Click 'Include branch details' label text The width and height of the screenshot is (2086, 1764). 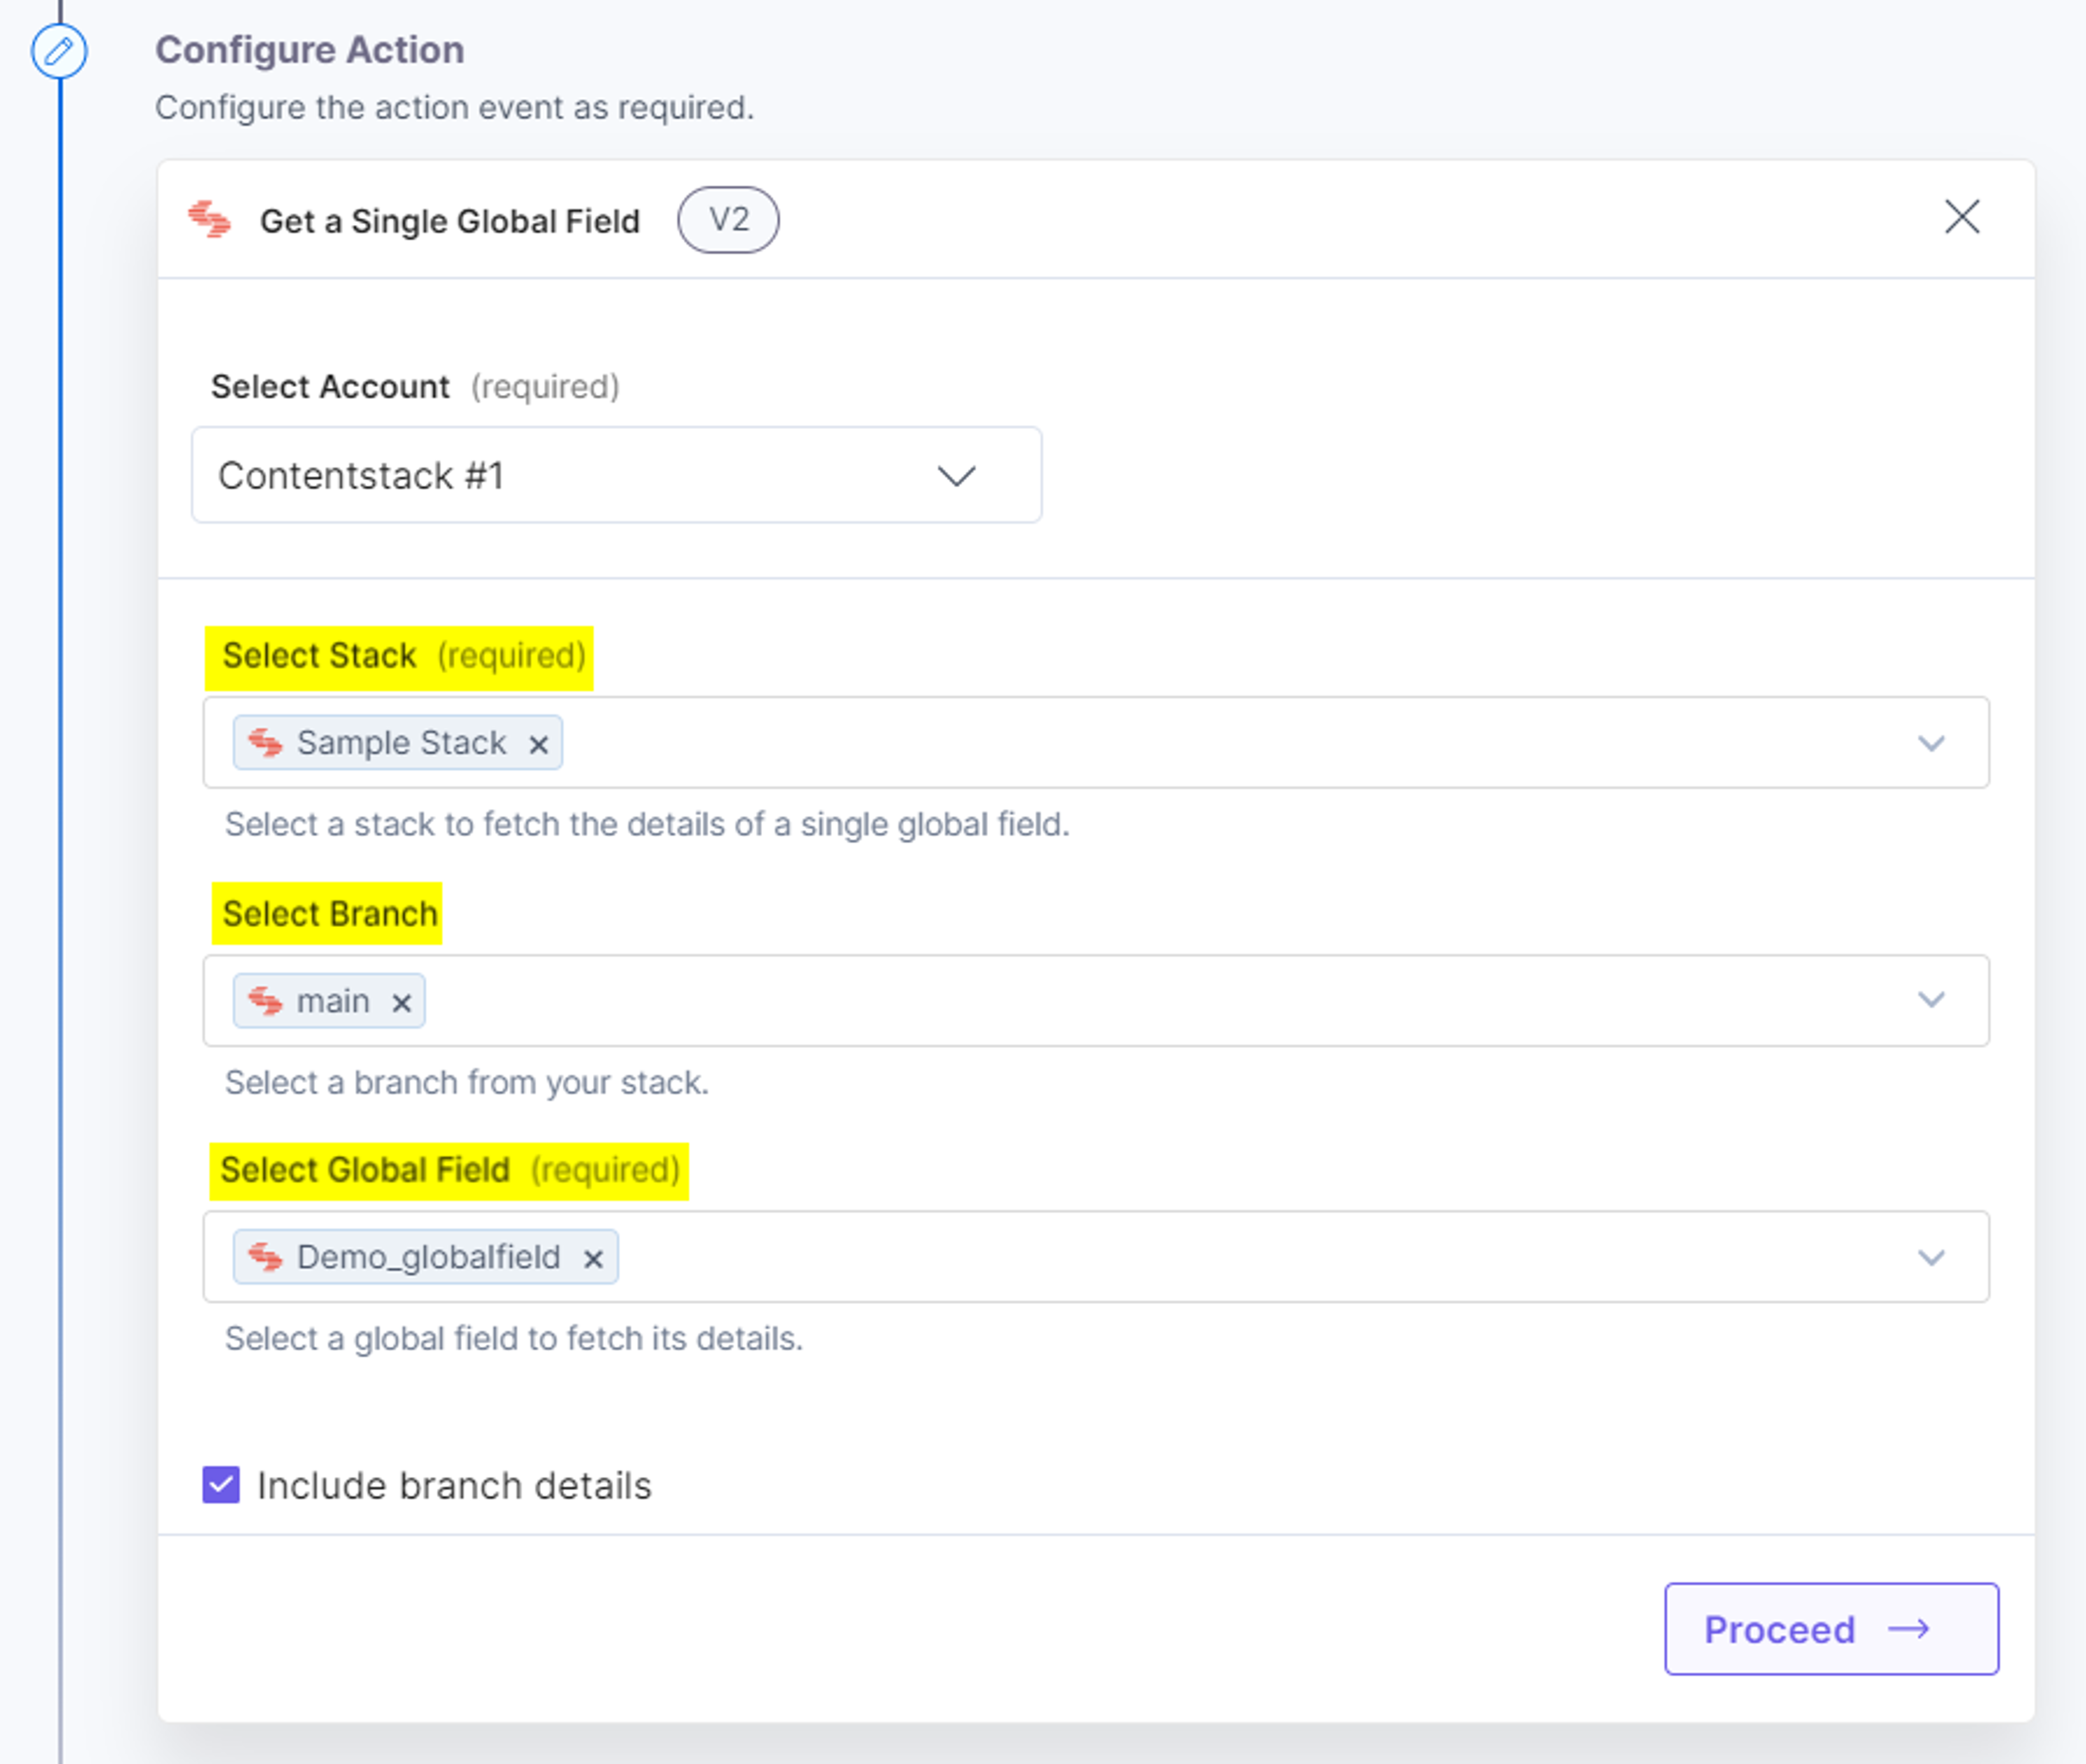pos(454,1486)
